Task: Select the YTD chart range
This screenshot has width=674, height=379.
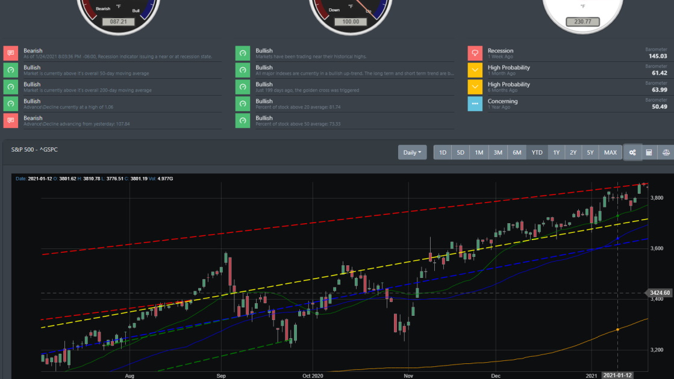Action: (537, 152)
